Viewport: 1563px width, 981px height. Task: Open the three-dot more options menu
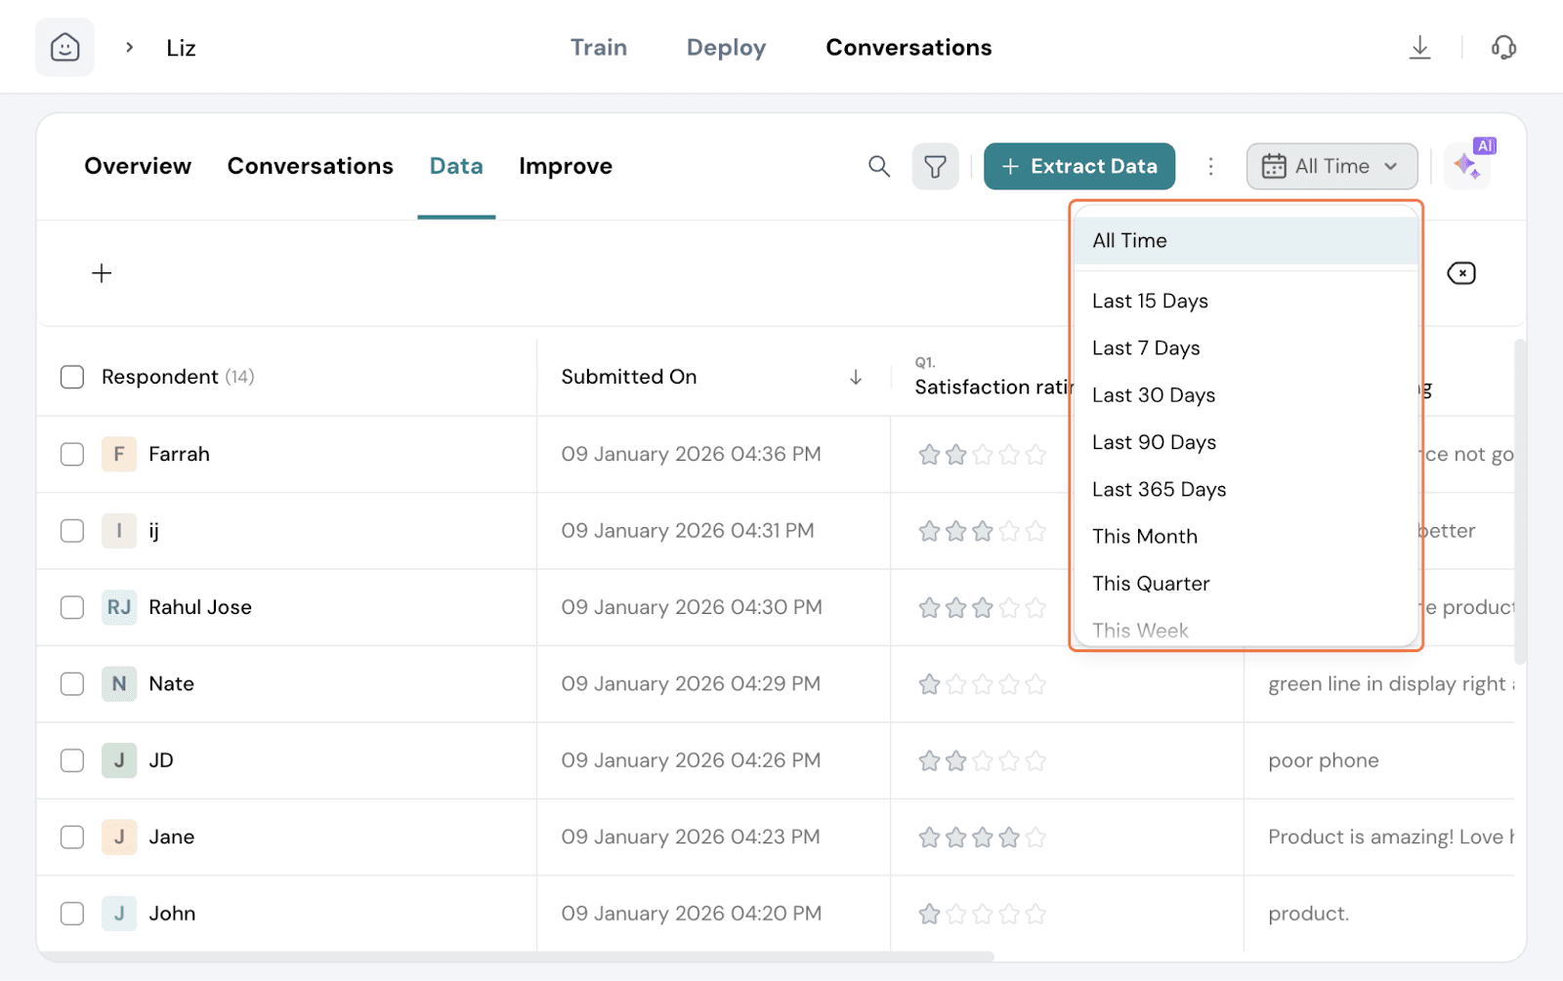(x=1210, y=167)
